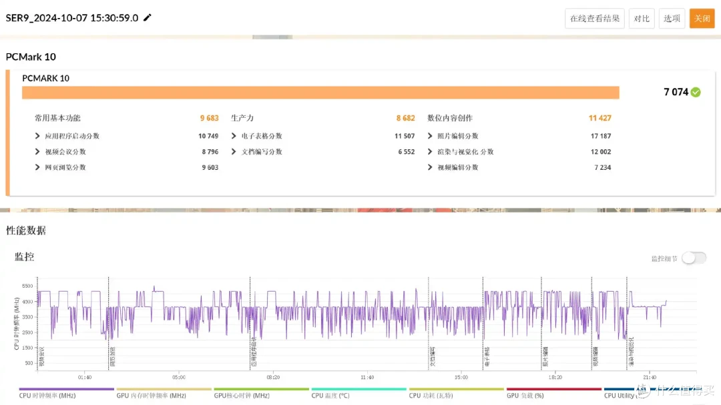Click the 15:00 label on chart time axis
Screen dimensions: 721x405
point(461,377)
